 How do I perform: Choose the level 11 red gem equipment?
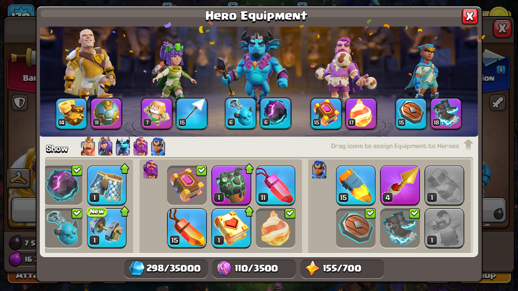276,185
